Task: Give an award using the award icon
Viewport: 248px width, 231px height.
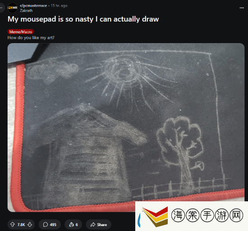Action: 73,224
